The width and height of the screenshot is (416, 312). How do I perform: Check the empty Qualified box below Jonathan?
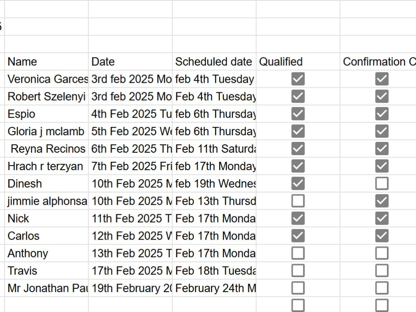pos(298,305)
